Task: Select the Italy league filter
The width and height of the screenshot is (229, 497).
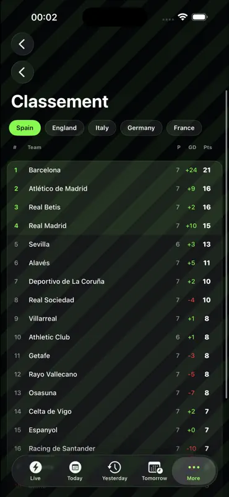Action: tap(102, 128)
